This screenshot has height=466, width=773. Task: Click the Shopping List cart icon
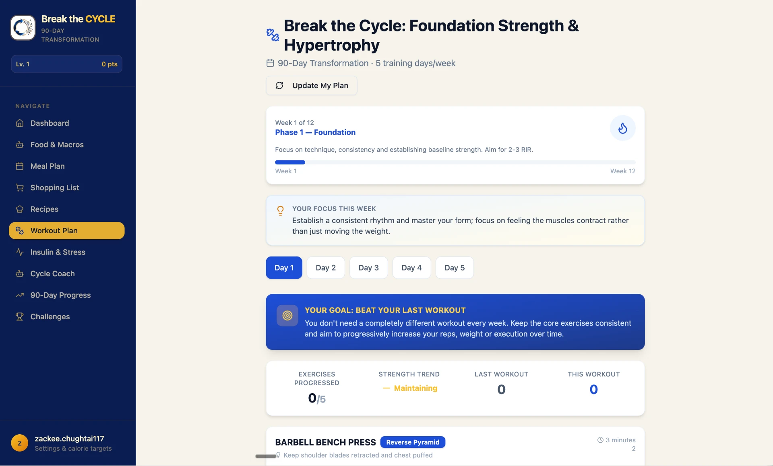click(x=19, y=187)
